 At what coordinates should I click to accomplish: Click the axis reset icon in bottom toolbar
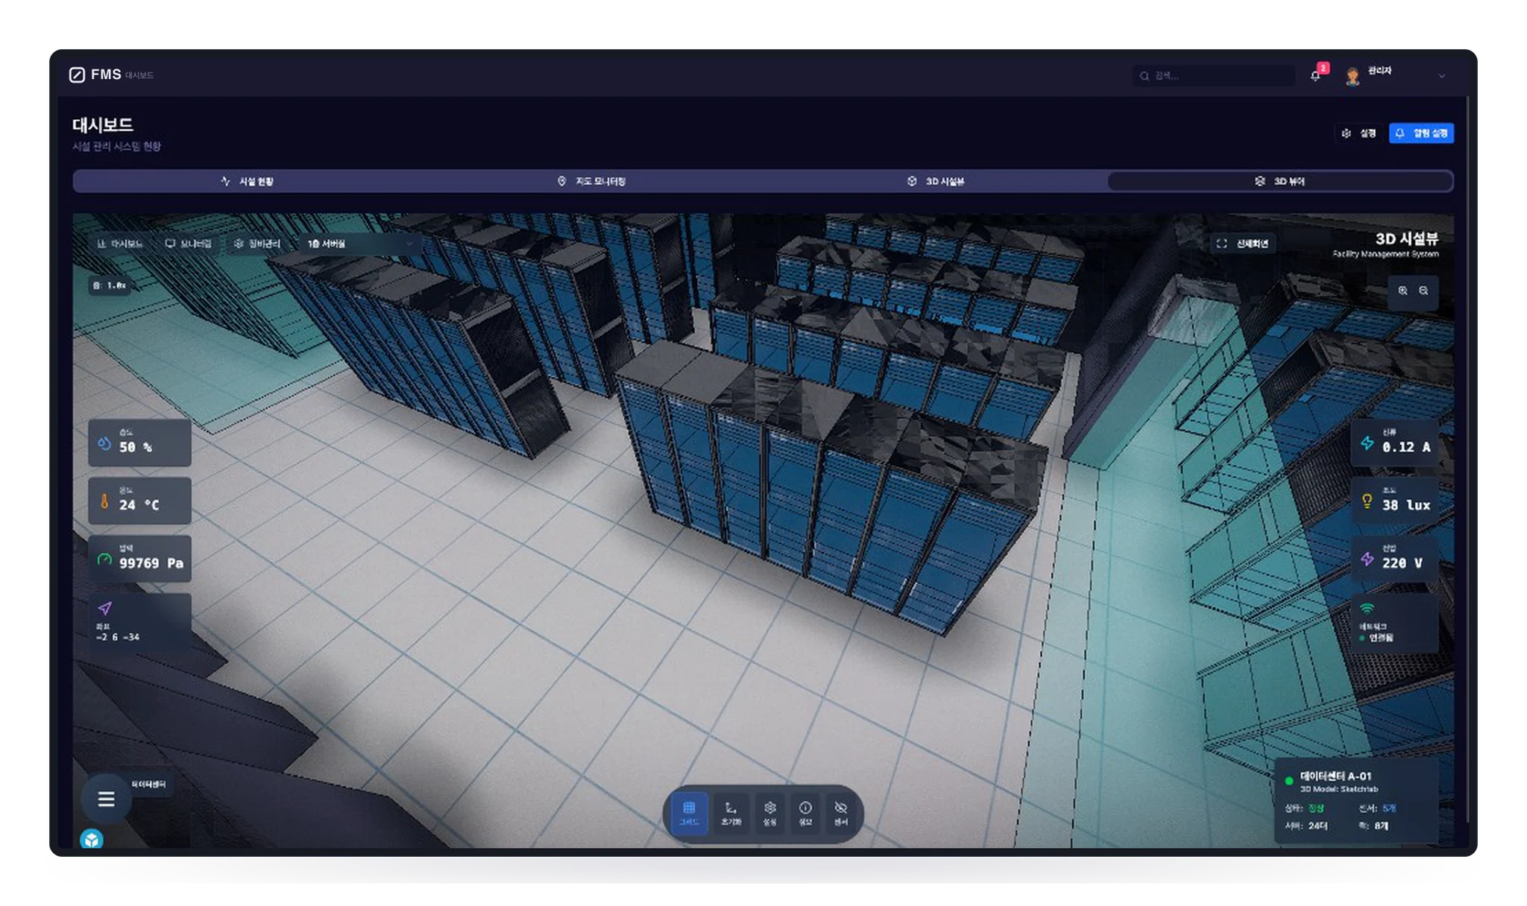pos(731,813)
